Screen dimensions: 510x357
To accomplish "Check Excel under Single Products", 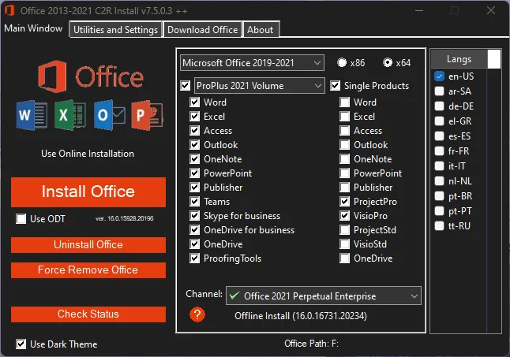I will (345, 117).
